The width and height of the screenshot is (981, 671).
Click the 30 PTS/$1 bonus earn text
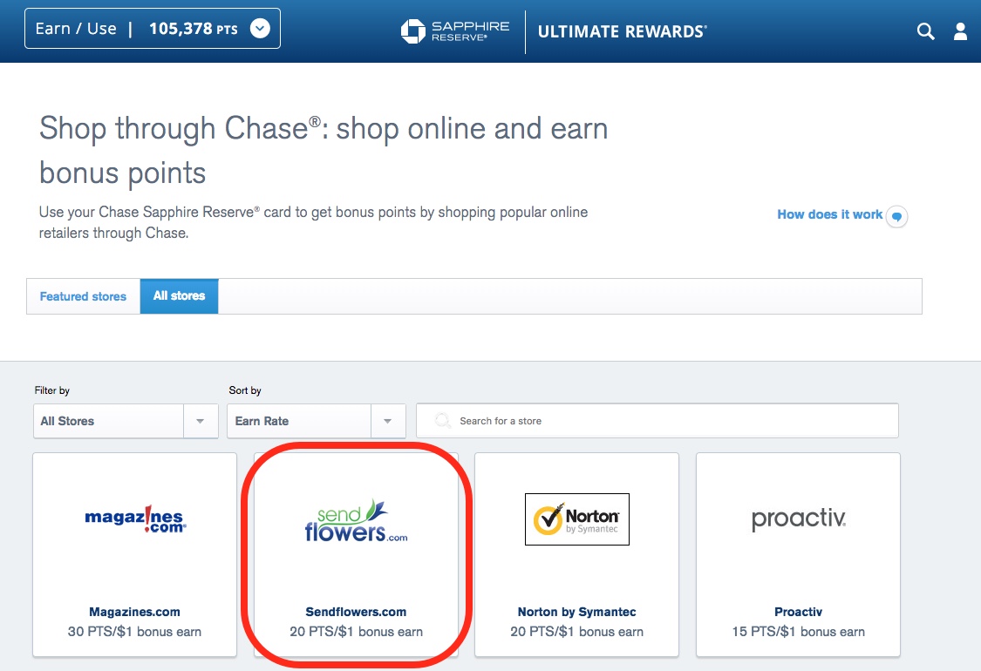click(134, 632)
